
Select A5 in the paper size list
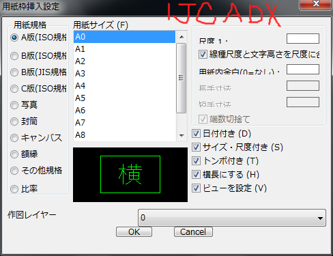click(x=124, y=98)
